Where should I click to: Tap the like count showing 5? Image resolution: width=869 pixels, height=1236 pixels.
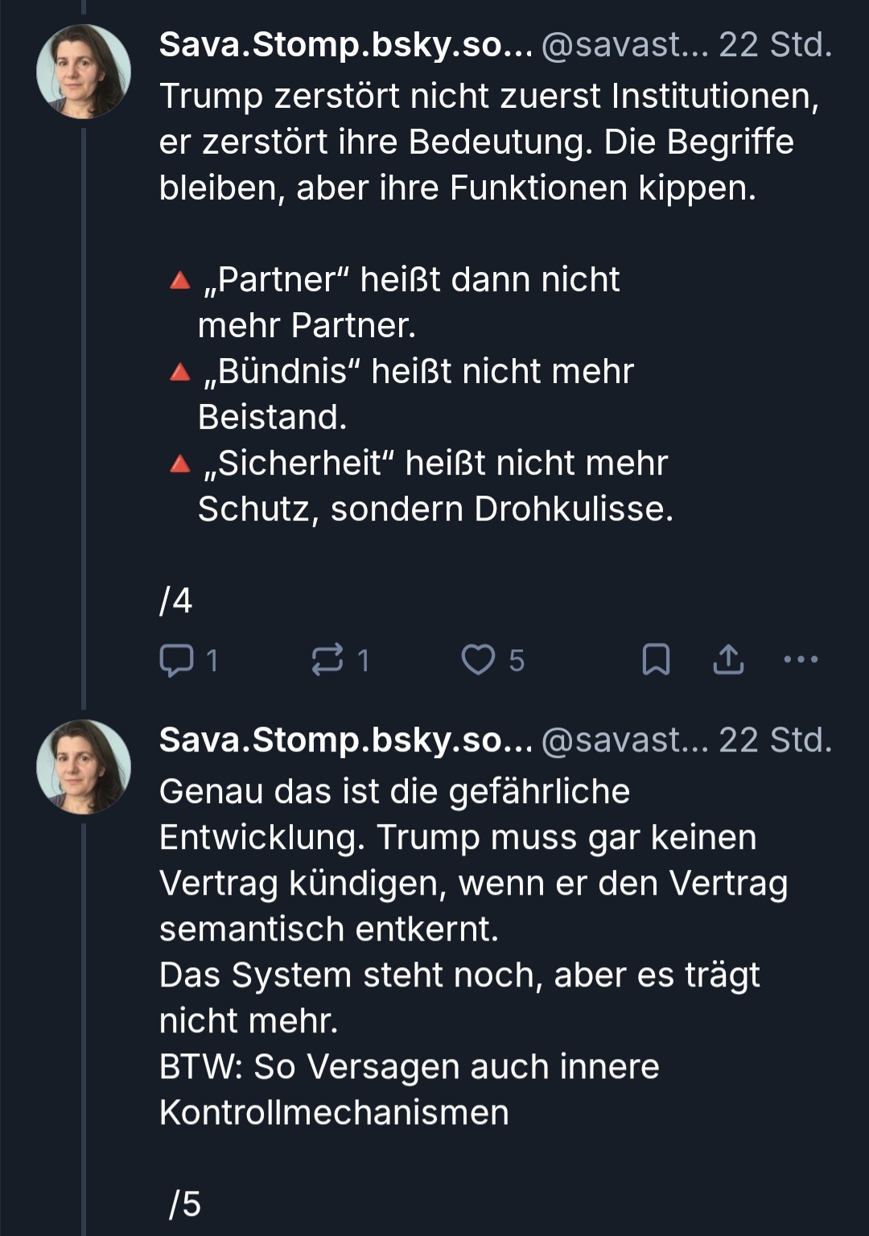(x=517, y=661)
